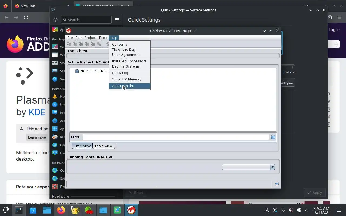
Task: Click the speaker volume icon in system tray
Action: [299, 210]
